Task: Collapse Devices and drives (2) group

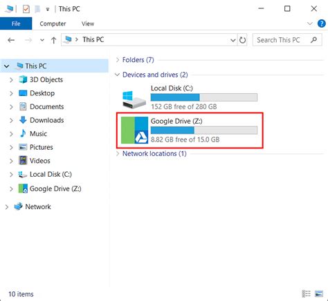Action: coord(118,75)
